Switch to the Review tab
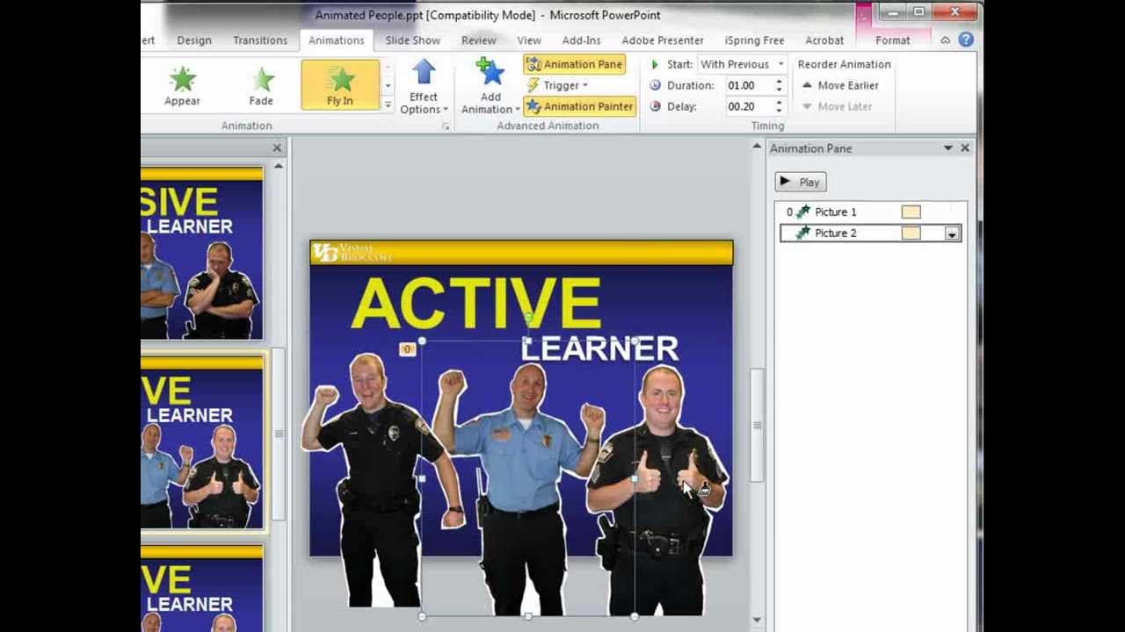1125x632 pixels. pos(478,40)
